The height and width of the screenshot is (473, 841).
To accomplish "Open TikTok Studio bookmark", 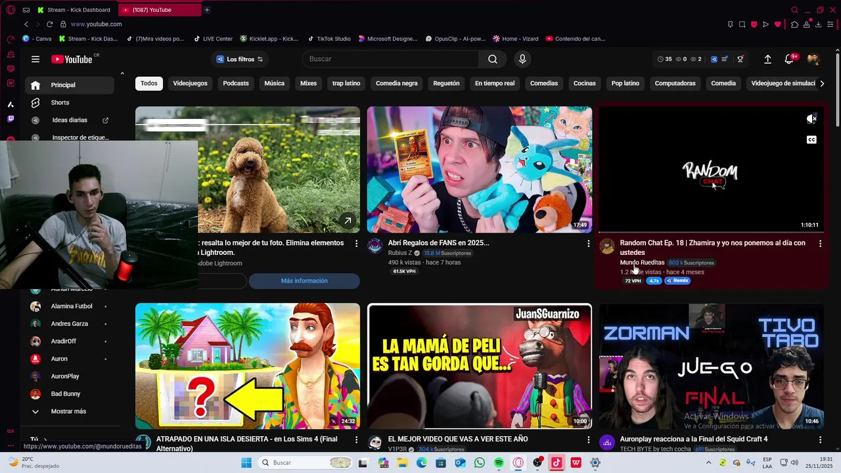I will (x=329, y=39).
